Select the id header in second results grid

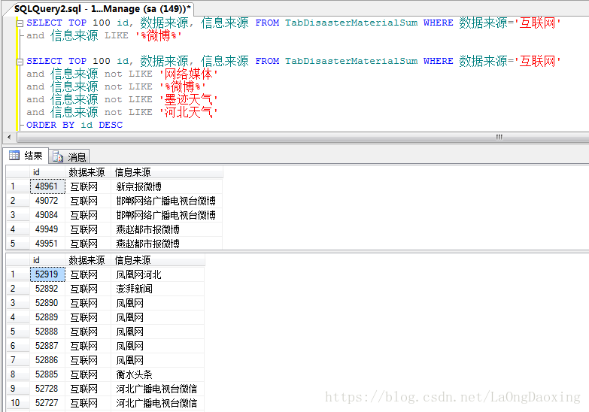pos(47,260)
